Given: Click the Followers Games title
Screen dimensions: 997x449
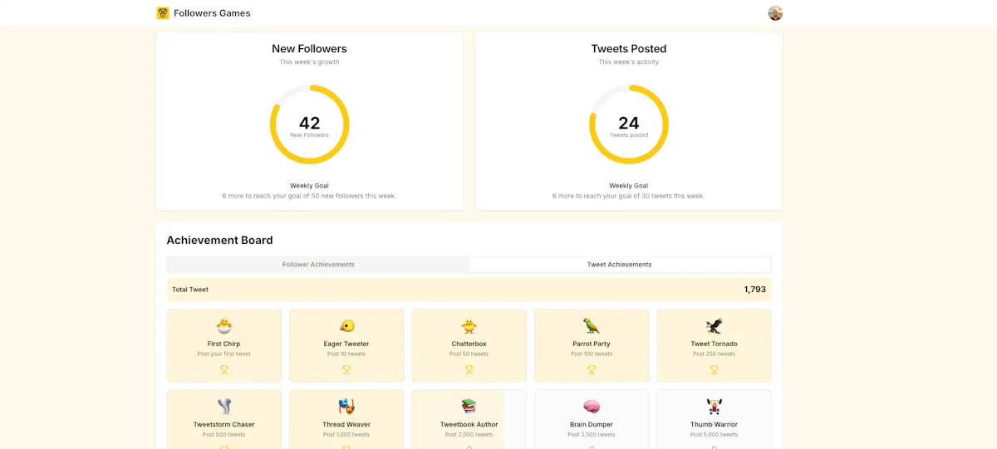Looking at the screenshot, I should point(212,13).
